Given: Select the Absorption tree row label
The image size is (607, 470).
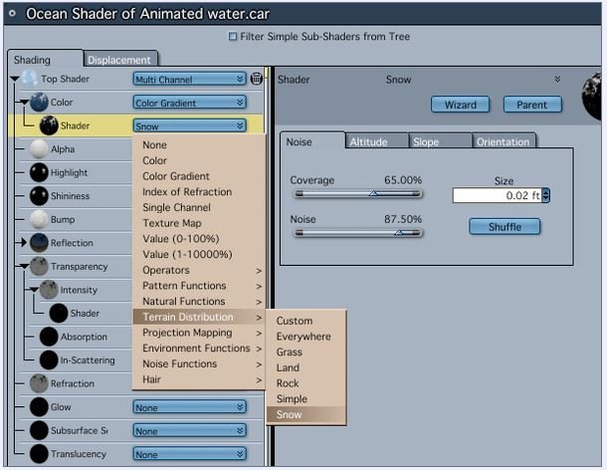Looking at the screenshot, I should click(x=84, y=337).
